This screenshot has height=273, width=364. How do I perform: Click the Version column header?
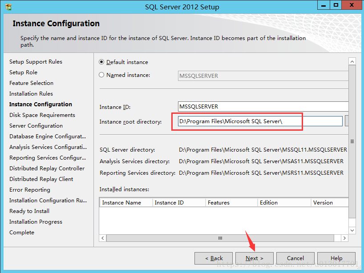[330, 202]
